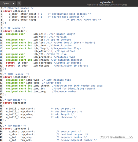Click the 'Error code' comment

click(51, 83)
